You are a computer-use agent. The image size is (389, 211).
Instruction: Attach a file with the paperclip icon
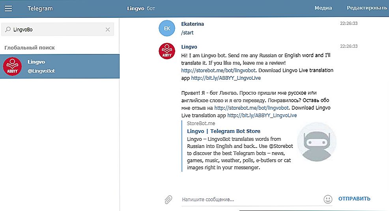[168, 199]
